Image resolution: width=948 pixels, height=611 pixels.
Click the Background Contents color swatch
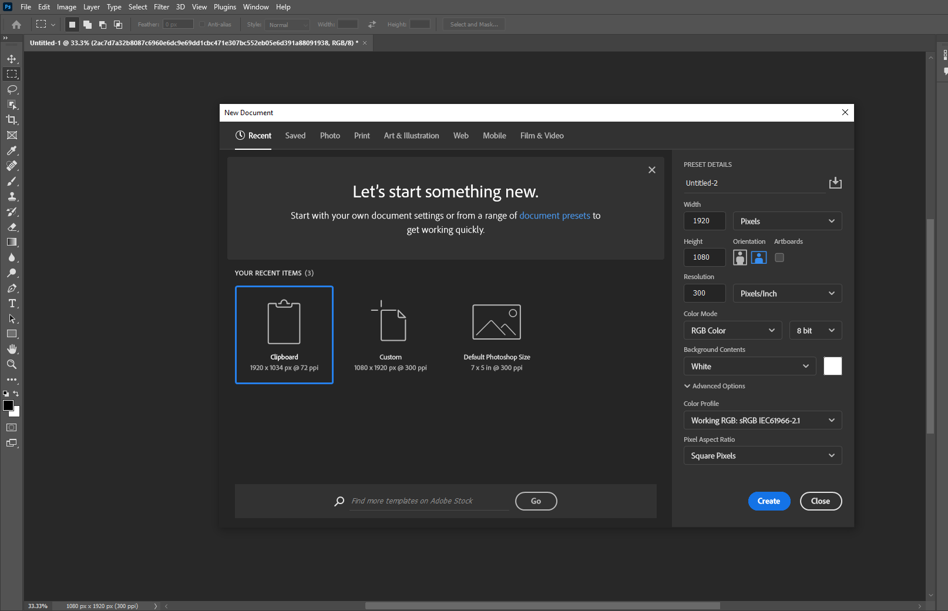(x=832, y=365)
